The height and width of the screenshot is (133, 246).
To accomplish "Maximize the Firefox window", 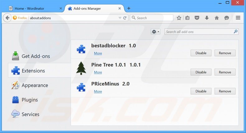I will click(228, 2).
